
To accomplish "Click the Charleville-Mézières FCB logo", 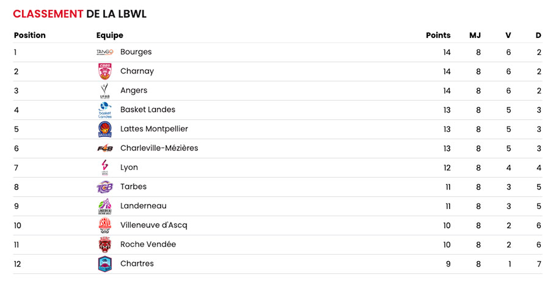I will pyautogui.click(x=105, y=148).
